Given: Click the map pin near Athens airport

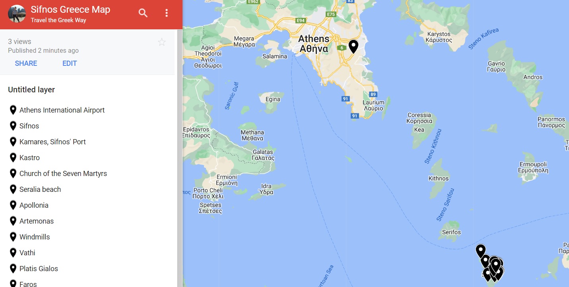Looking at the screenshot, I should 353,47.
